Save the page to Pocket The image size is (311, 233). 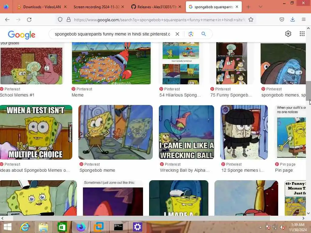282,19
